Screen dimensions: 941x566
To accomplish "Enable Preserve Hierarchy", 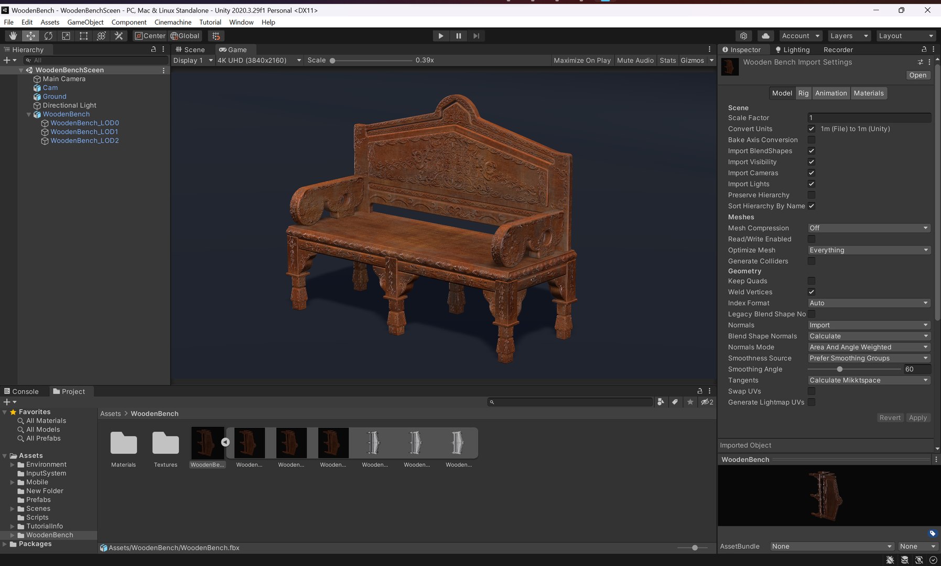I will pyautogui.click(x=812, y=195).
